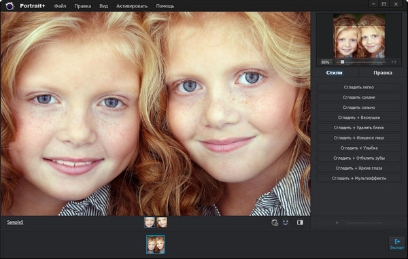Click the Portrait+ camera logo icon
Viewport: 408px width, 259px height.
[x=10, y=5]
